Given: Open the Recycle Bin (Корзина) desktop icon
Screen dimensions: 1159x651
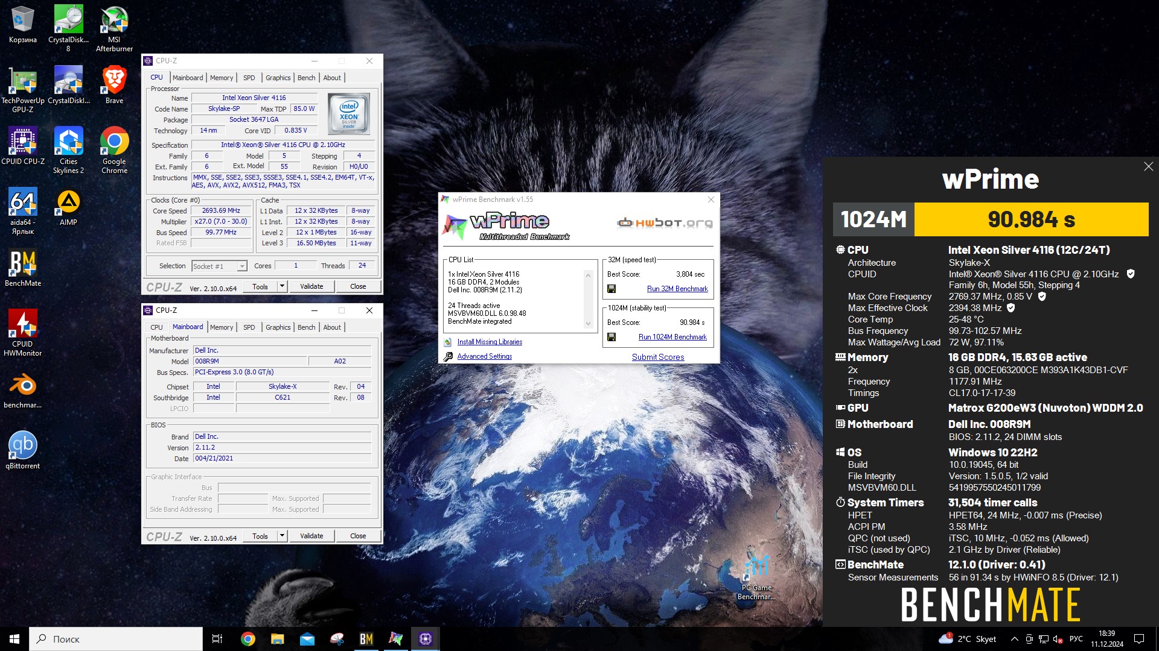Looking at the screenshot, I should click(x=22, y=24).
